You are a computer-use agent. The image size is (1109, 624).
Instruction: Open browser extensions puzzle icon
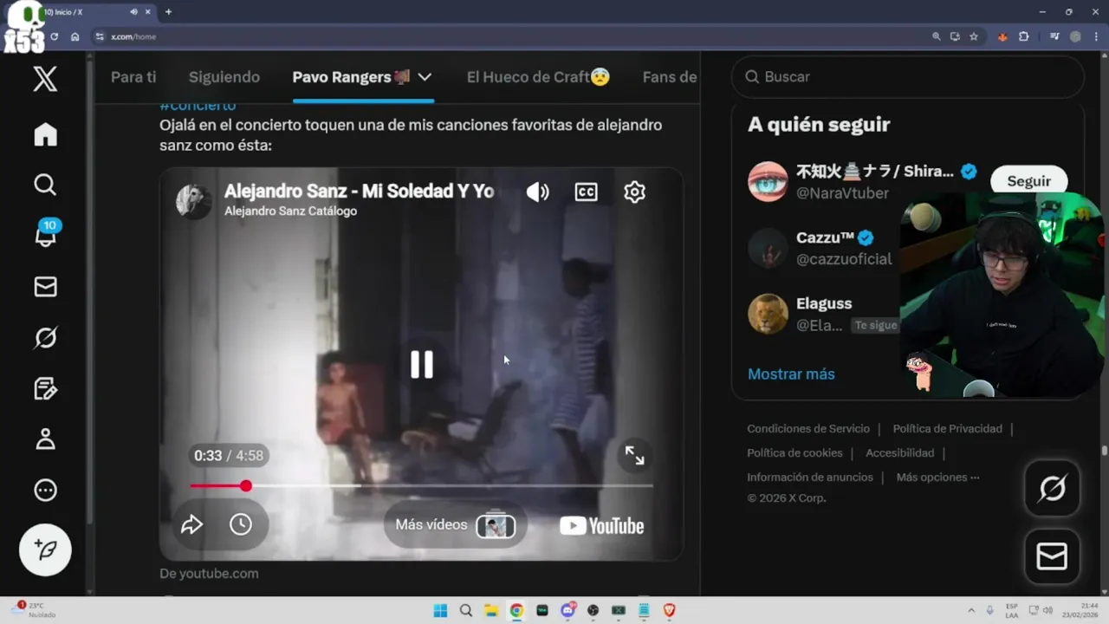[1024, 36]
